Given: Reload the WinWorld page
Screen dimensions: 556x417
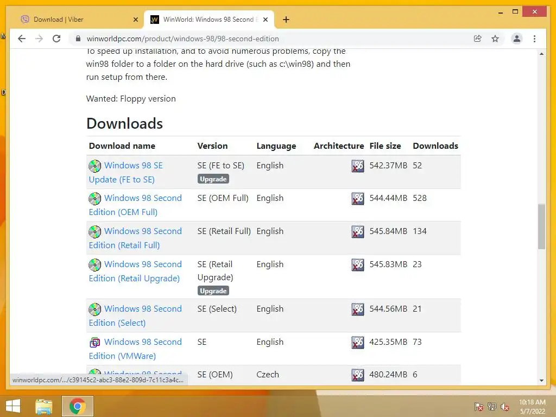Looking at the screenshot, I should click(56, 39).
